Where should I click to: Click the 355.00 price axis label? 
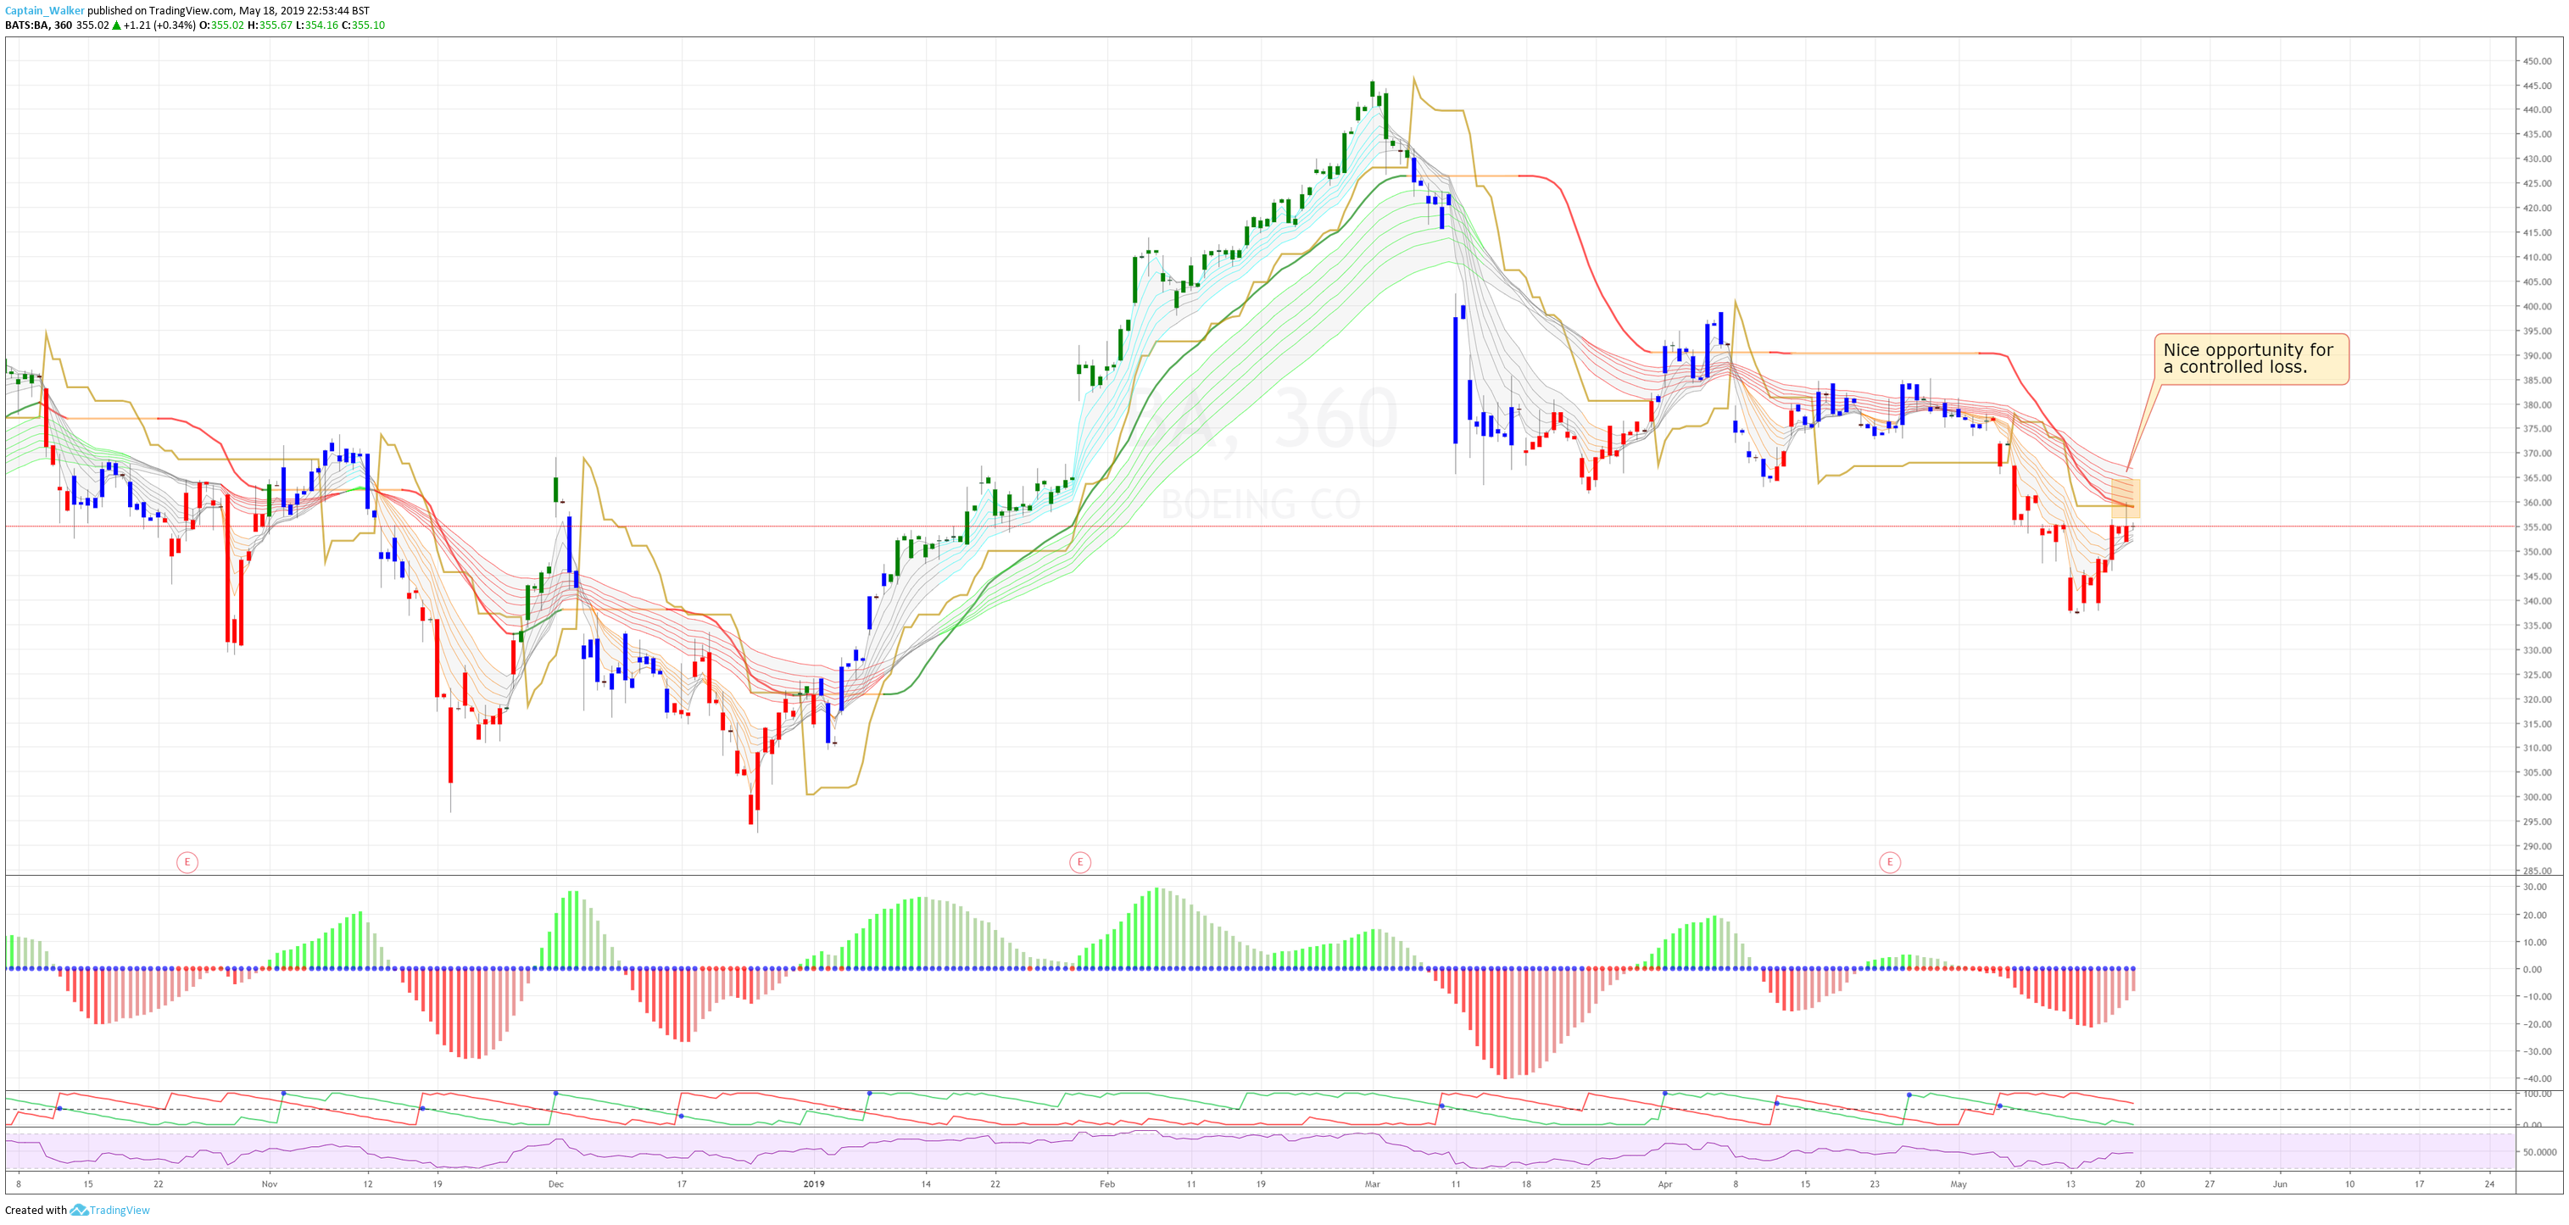[x=2537, y=526]
